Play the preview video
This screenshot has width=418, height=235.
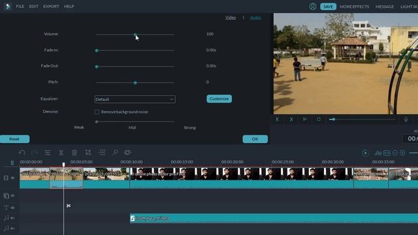pyautogui.click(x=305, y=119)
